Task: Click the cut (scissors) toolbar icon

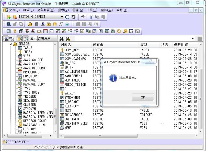Action: pos(91,18)
